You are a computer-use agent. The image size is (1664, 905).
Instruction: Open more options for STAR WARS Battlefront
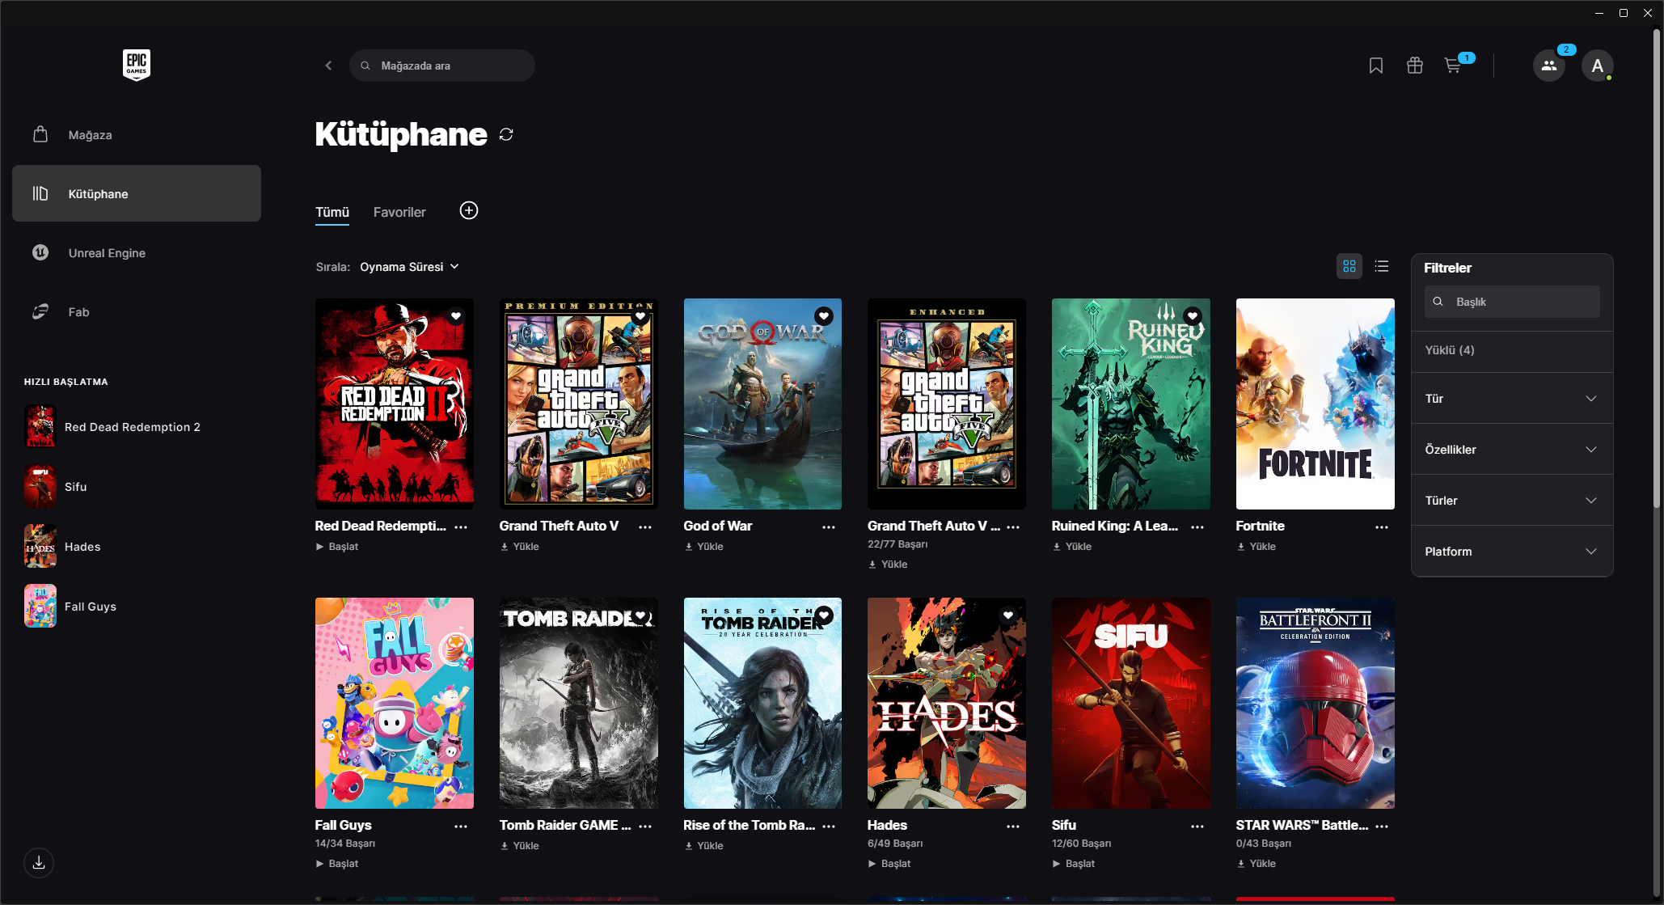click(x=1382, y=826)
